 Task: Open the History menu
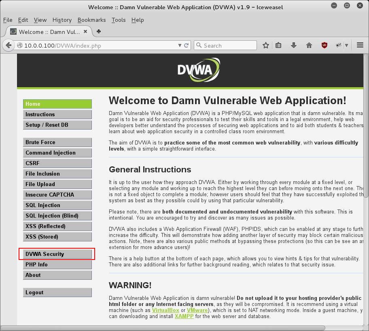[x=62, y=20]
